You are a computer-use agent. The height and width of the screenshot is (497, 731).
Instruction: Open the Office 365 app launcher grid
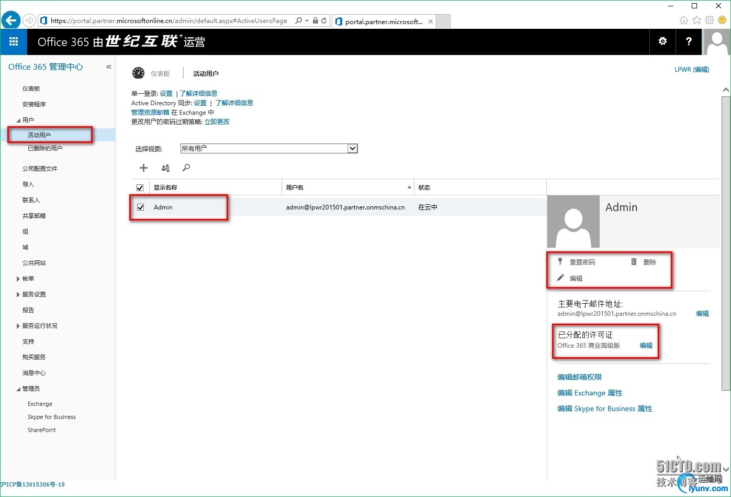[14, 41]
